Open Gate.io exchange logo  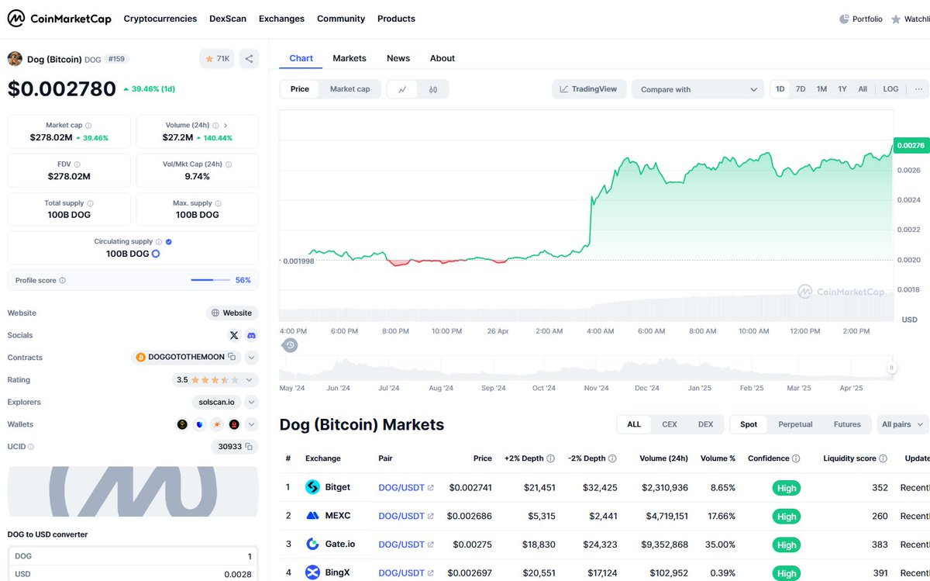click(313, 545)
